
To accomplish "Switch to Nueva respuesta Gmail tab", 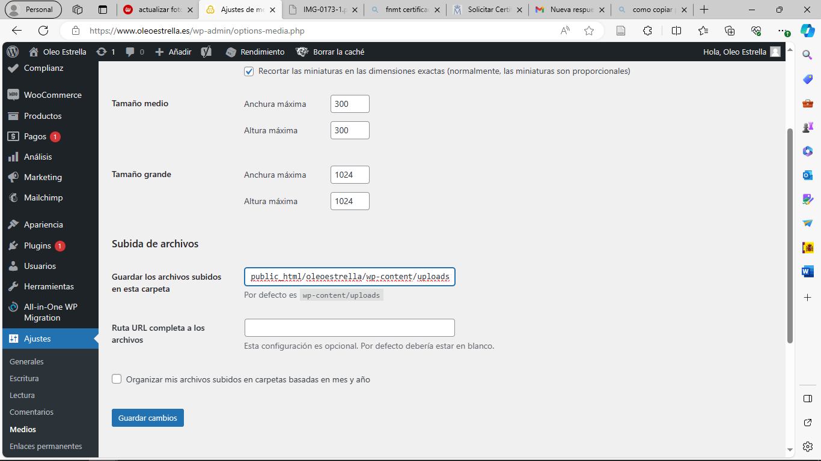I will [569, 10].
